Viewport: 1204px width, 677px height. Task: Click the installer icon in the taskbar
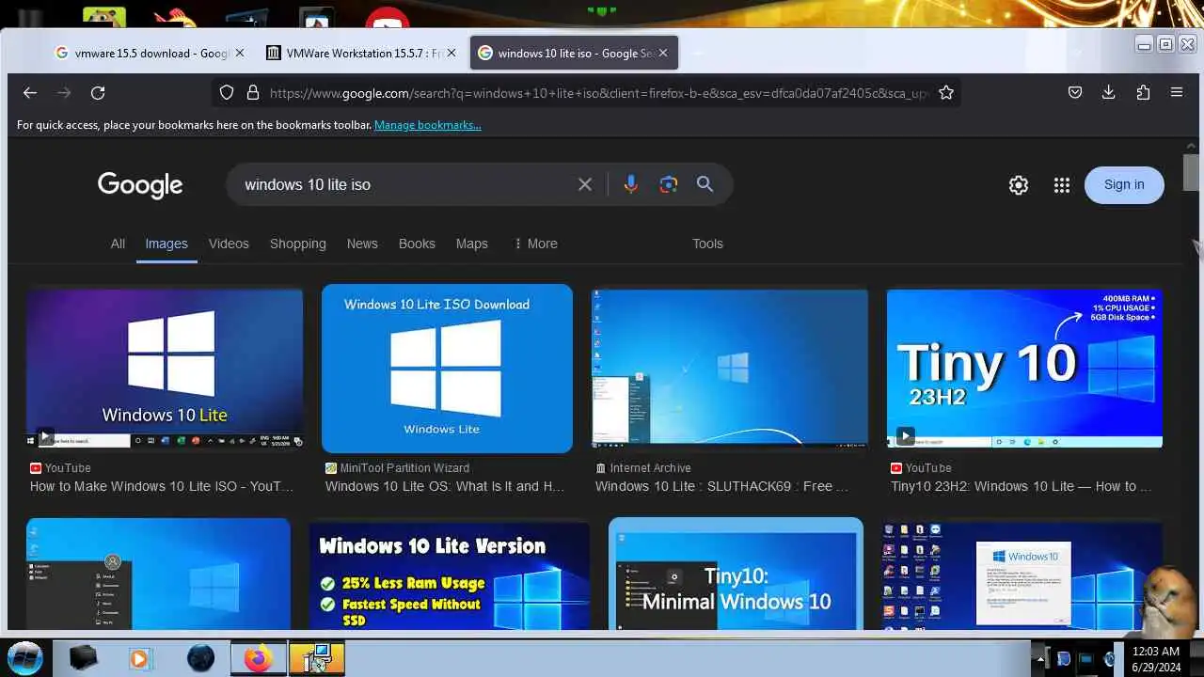pos(316,658)
